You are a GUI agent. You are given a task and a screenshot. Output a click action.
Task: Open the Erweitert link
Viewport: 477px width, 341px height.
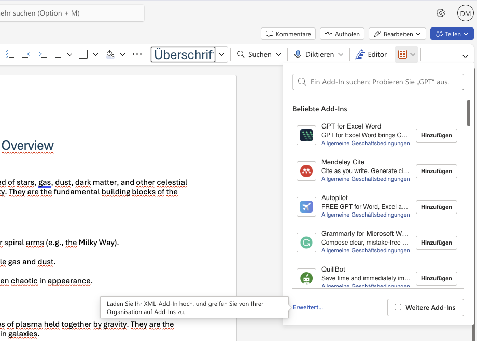(x=308, y=307)
